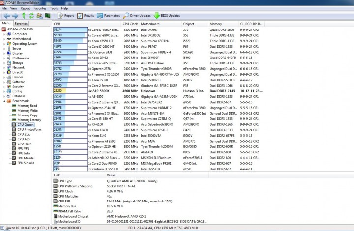Open the Tools menu
This screenshot has height=231, width=354.
click(54, 8)
